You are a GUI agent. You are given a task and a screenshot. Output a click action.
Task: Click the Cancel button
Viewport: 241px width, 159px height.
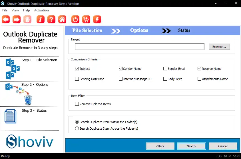tap(223, 146)
